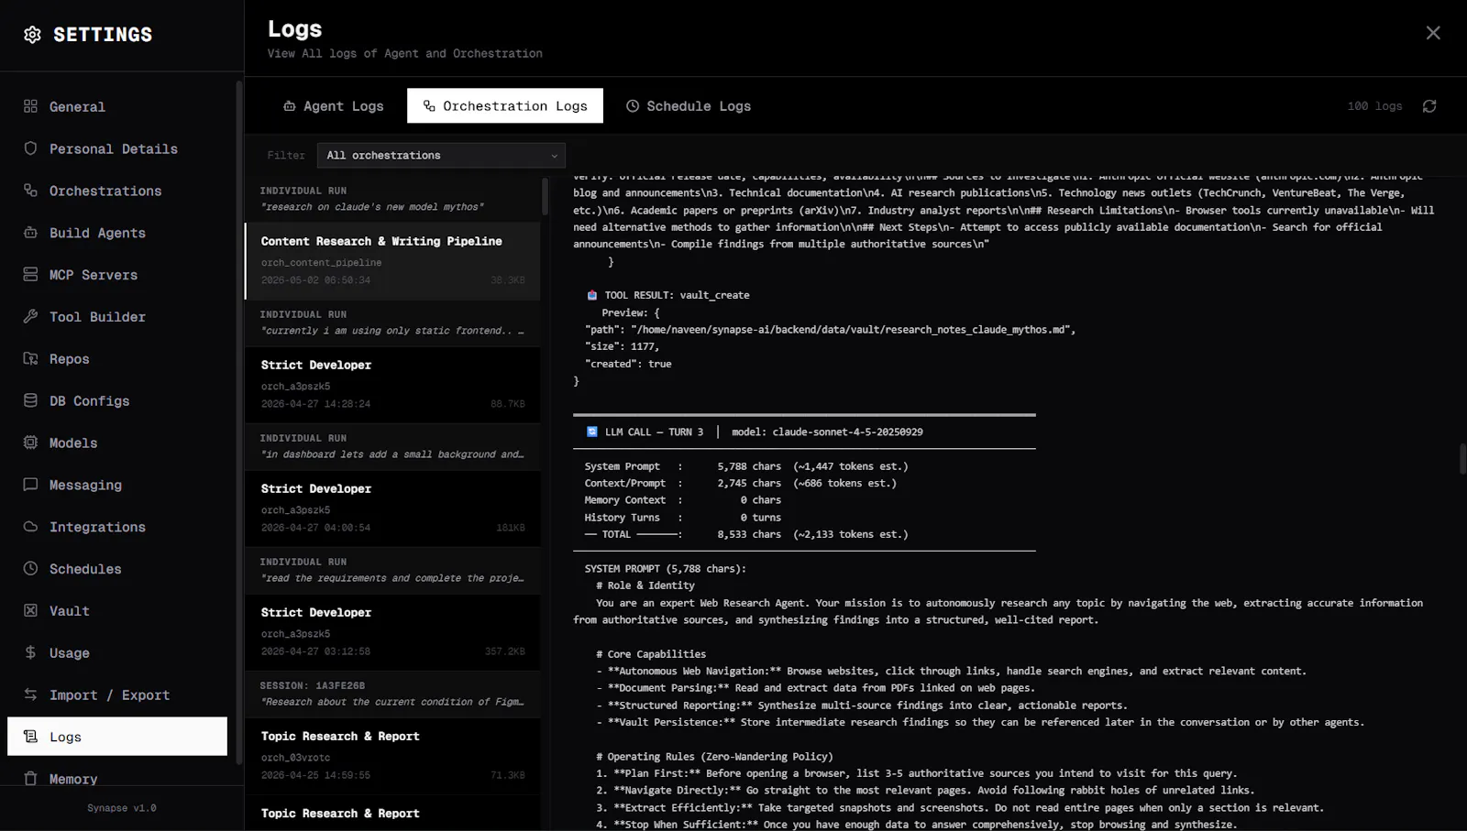Image resolution: width=1467 pixels, height=831 pixels.
Task: Click the Build Agents robot icon
Action: click(30, 233)
